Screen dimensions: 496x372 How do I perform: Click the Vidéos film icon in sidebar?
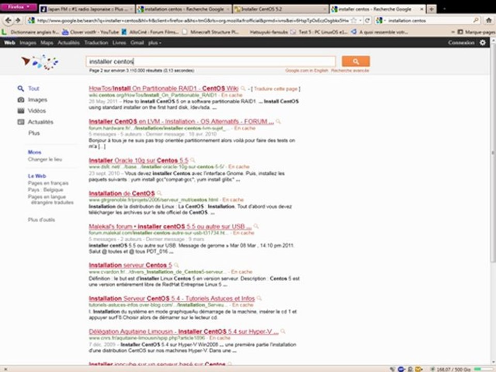coord(21,111)
